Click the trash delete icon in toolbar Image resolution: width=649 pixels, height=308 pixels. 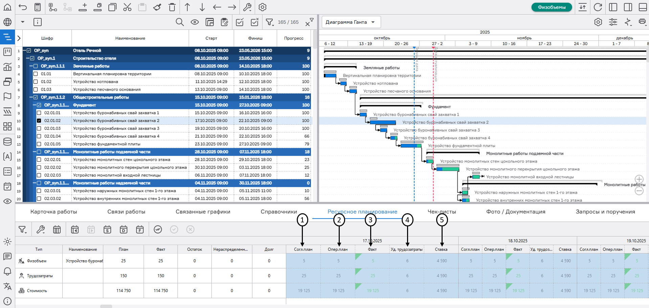coord(172,7)
